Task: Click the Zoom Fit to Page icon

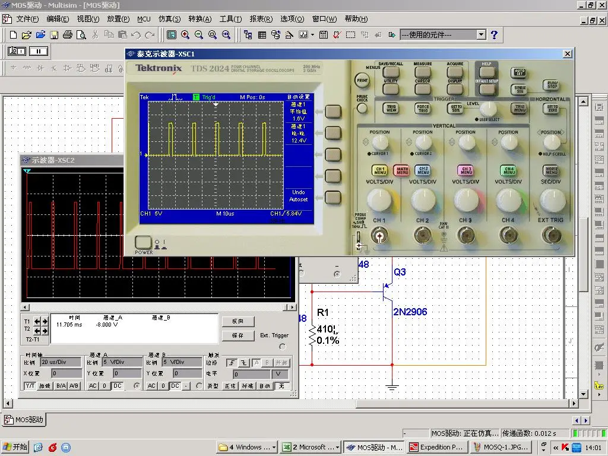Action: [226, 35]
